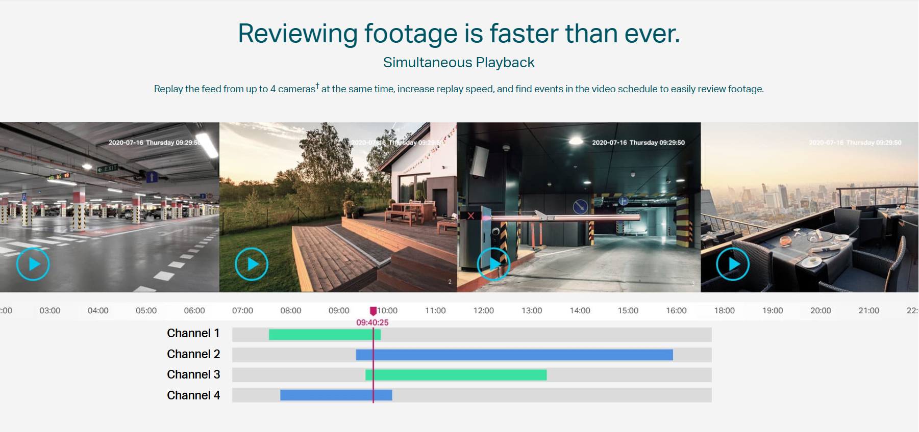Click the Channel 4 label
Screen dimensions: 919x432
pyautogui.click(x=193, y=395)
